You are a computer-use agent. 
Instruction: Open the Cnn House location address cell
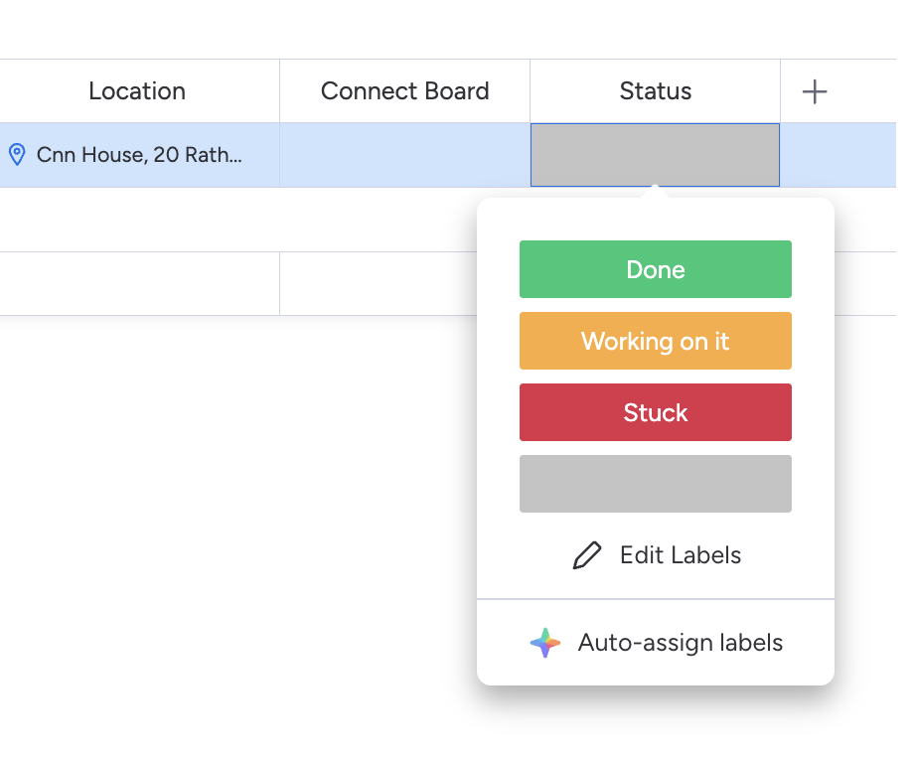coord(139,155)
